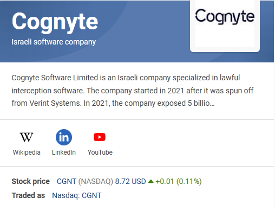Click the YouTube text label

(100, 152)
